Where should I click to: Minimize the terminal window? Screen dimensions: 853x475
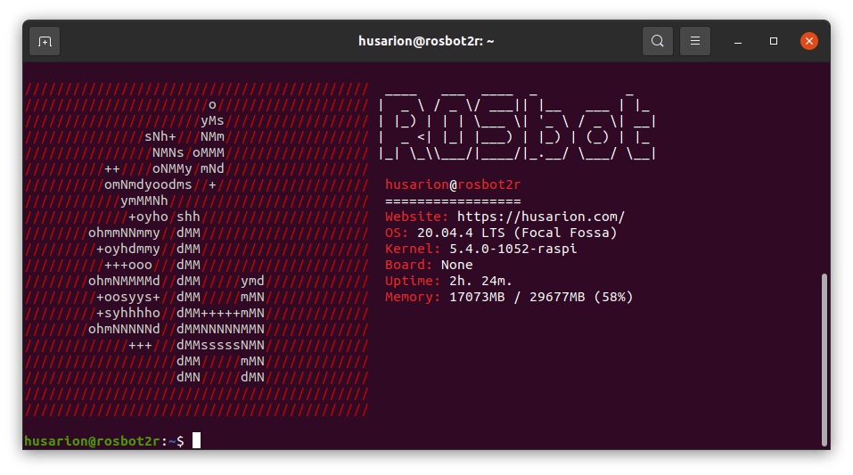pos(738,41)
